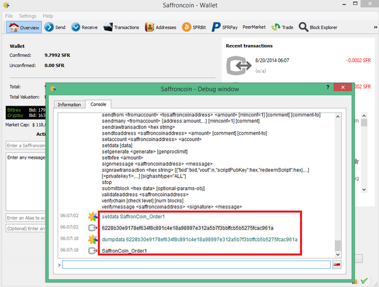Click the output arrow icon beside hash result
Viewport: 379px width, 287px height.
(93, 228)
